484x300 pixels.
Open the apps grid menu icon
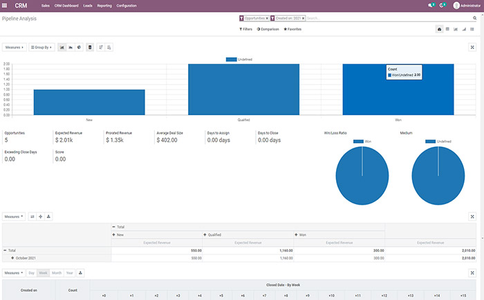point(6,5)
